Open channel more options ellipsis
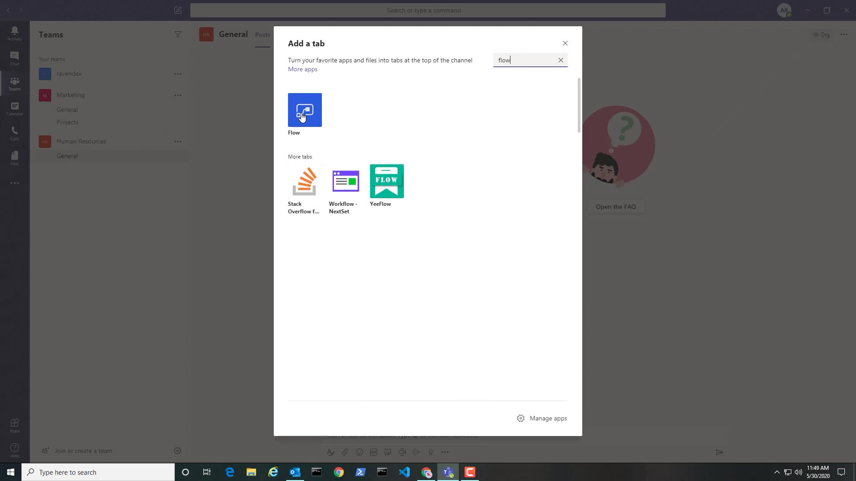The height and width of the screenshot is (481, 856). pos(844,34)
